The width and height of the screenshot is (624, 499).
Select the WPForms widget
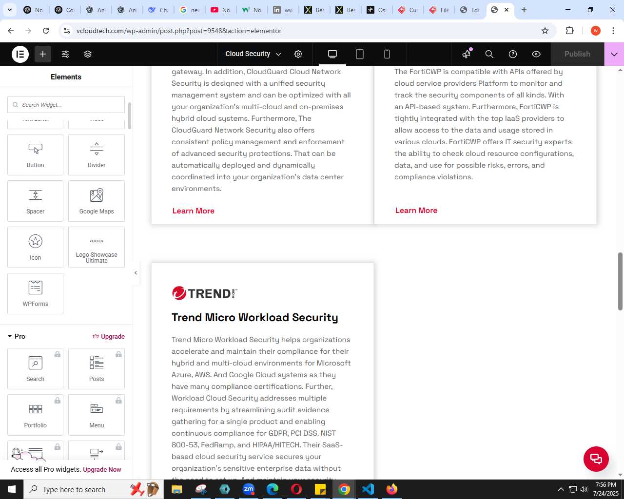coord(35,293)
